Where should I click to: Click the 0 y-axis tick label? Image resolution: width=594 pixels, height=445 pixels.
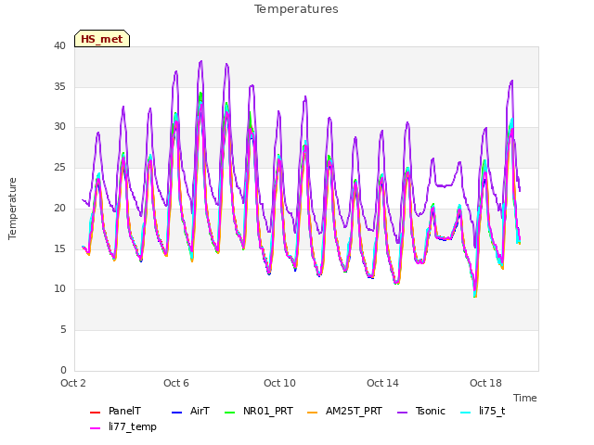[63, 370]
